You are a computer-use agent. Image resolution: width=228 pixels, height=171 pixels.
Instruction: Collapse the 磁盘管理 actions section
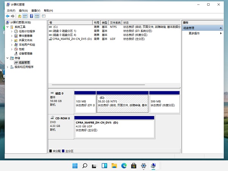221,28
